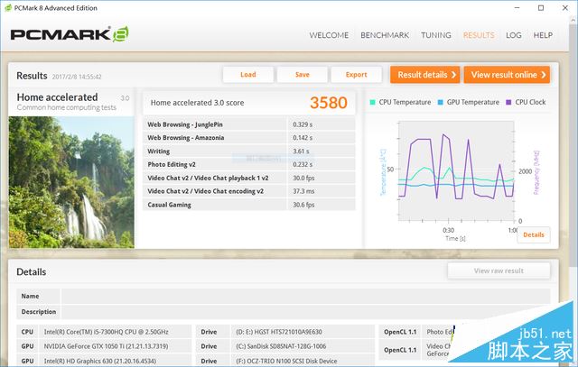Click the SanDisk SD8SNAT-128G-1006 drive entry
This screenshot has height=367, width=578.
[281, 346]
